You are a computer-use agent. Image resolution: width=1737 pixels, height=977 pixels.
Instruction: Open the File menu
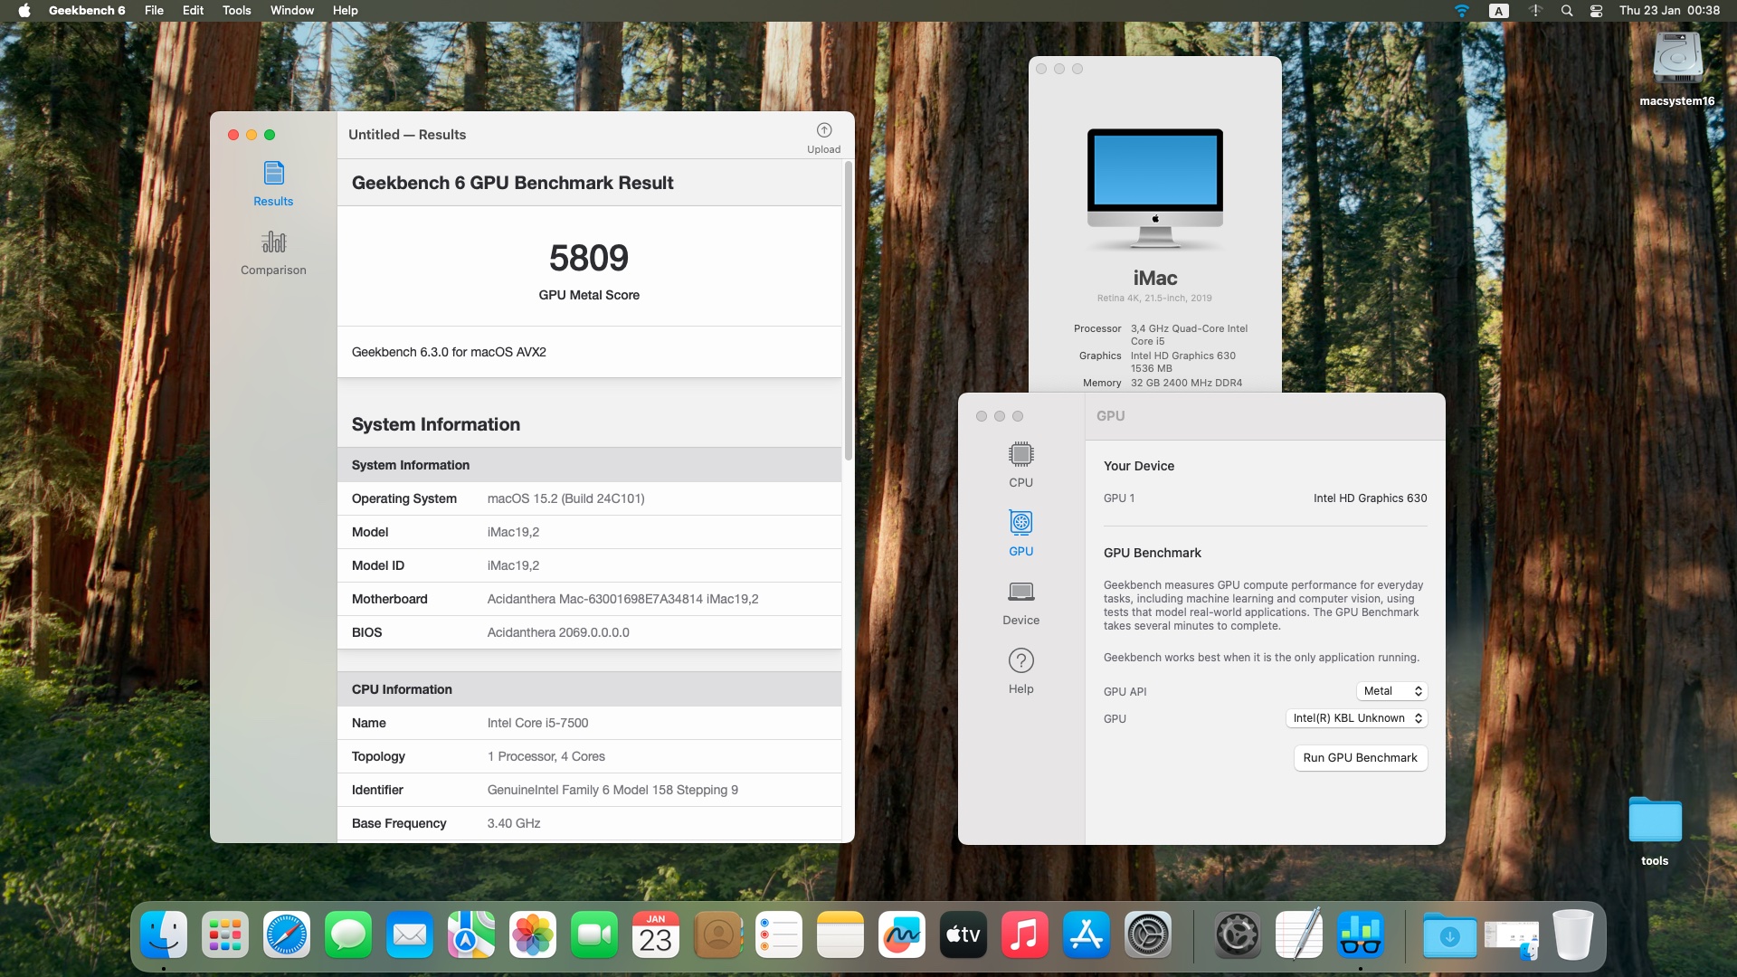click(154, 11)
